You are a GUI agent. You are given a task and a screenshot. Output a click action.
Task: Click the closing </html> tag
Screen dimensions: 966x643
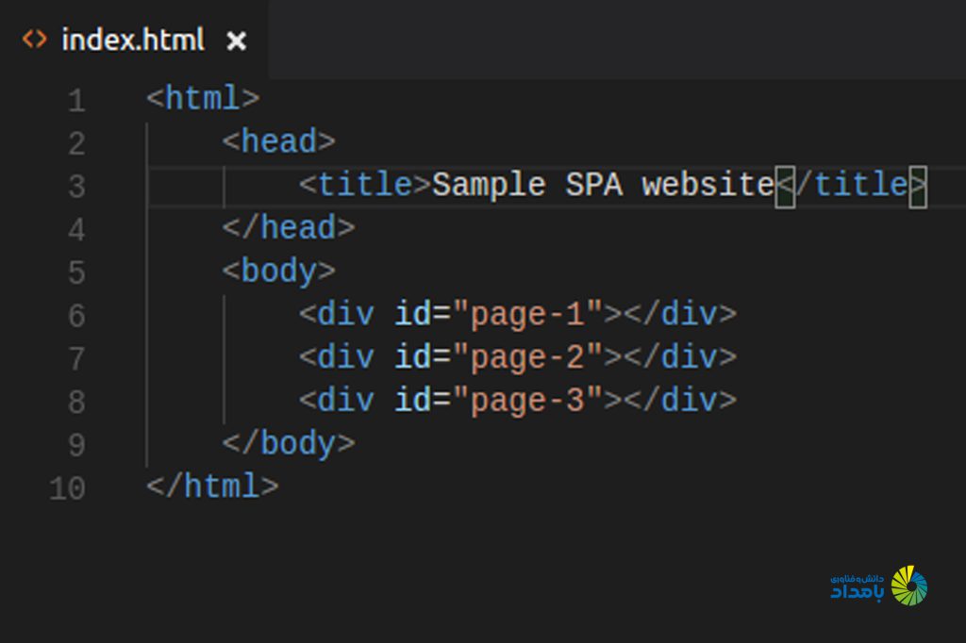212,486
